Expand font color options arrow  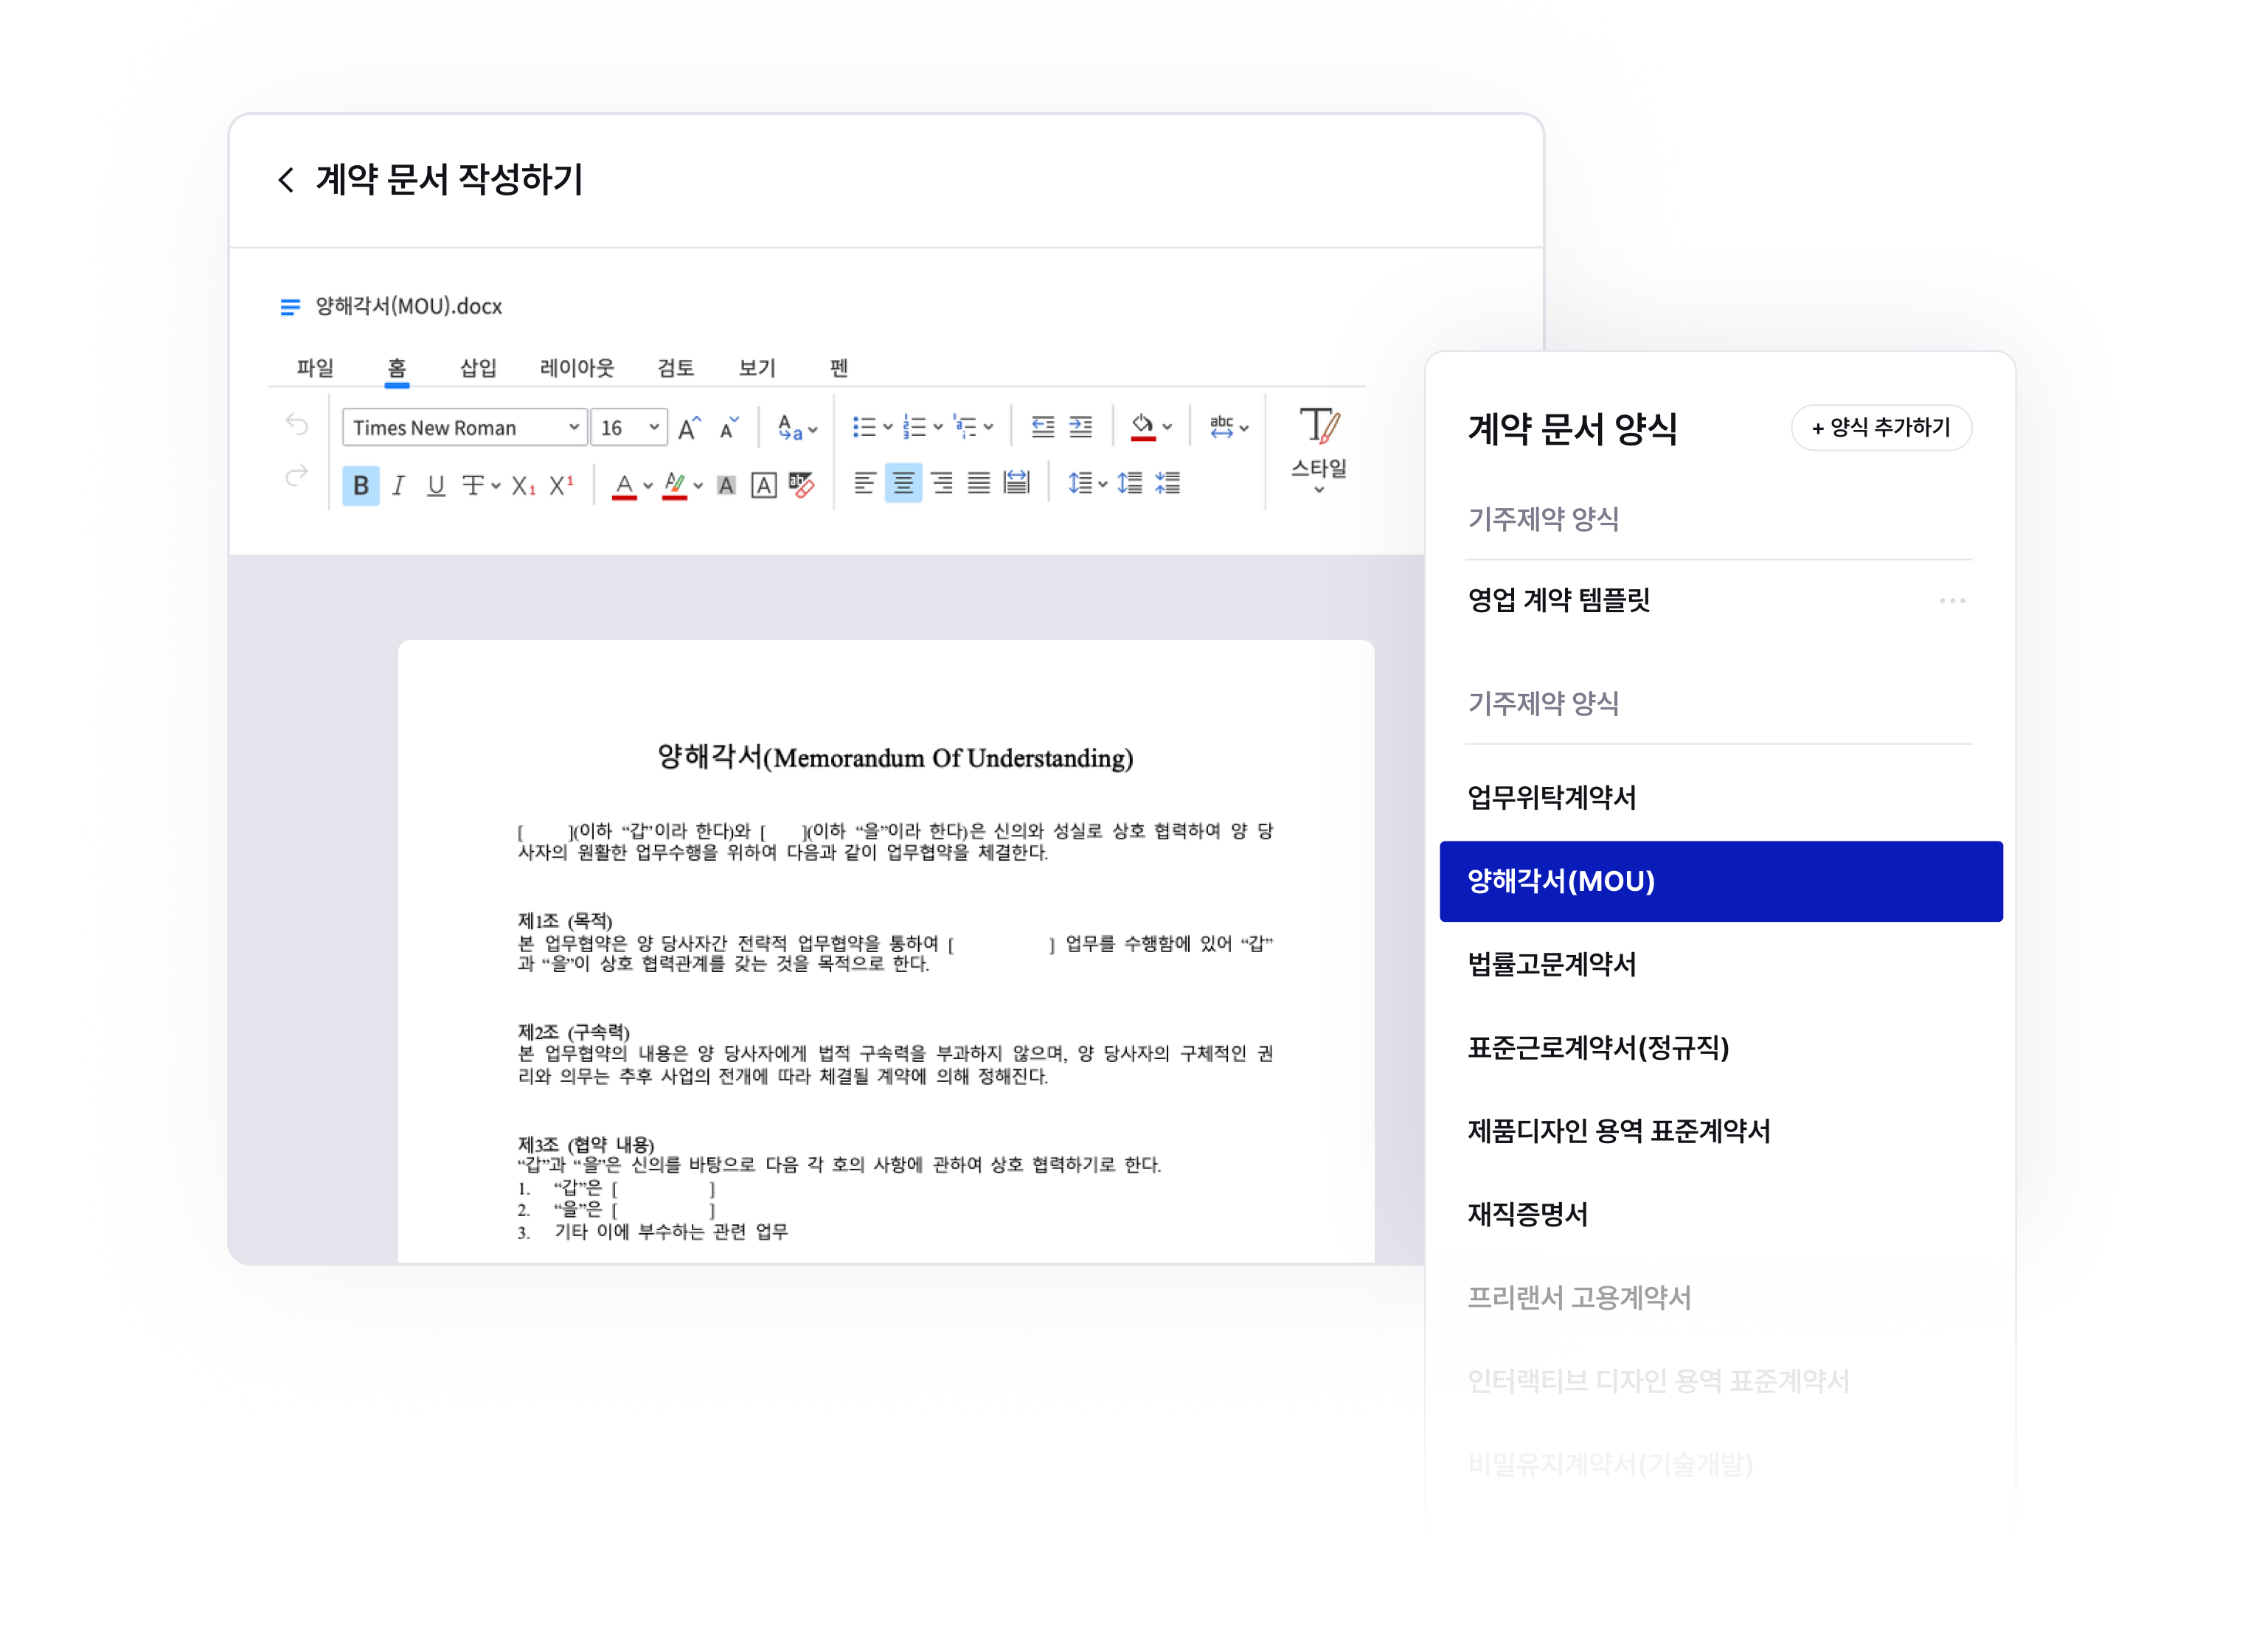648,487
